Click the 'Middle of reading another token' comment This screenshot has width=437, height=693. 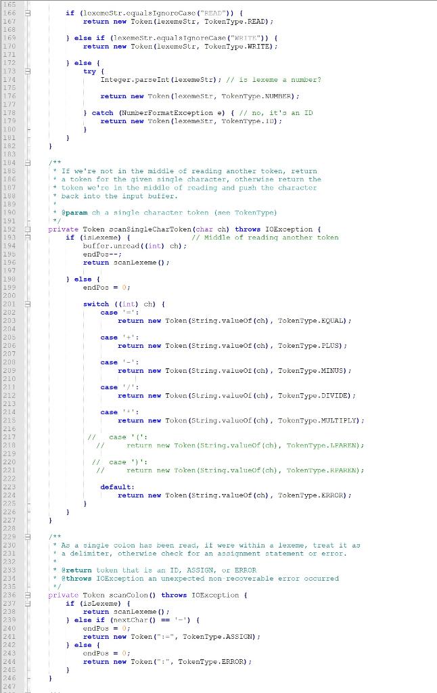click(x=265, y=238)
